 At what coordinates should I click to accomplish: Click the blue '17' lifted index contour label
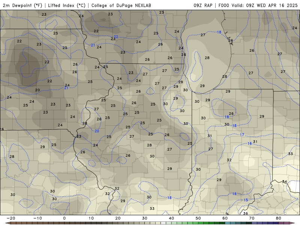click(242, 135)
